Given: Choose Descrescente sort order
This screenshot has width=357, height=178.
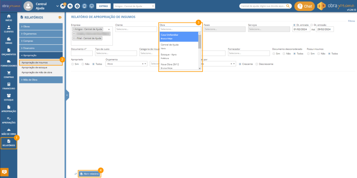Looking at the screenshot, I should (257, 64).
